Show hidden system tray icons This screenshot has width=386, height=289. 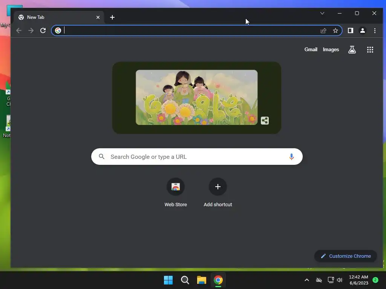point(307,280)
